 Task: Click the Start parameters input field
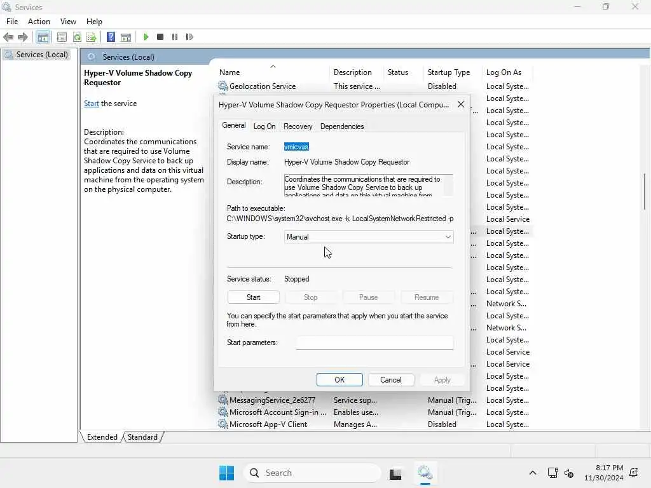tap(374, 342)
